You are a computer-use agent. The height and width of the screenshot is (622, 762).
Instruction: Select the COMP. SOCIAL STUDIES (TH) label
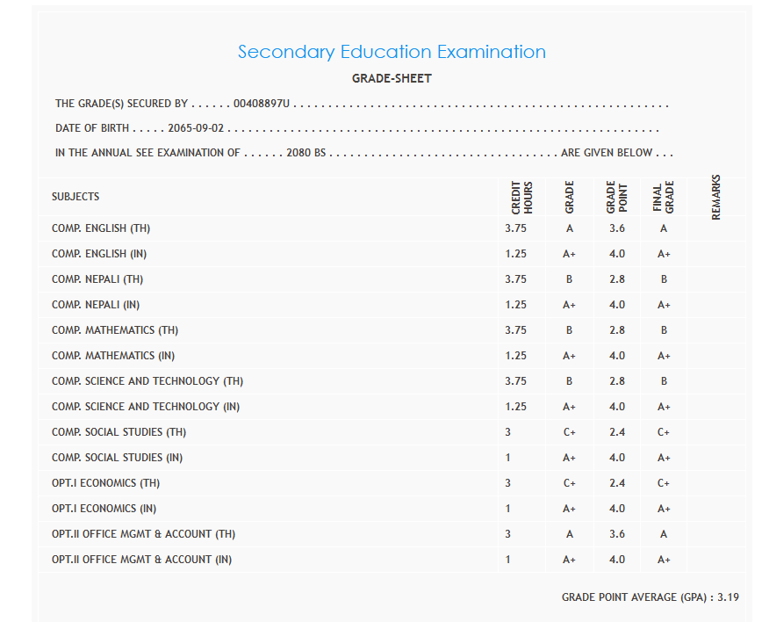pyautogui.click(x=119, y=432)
